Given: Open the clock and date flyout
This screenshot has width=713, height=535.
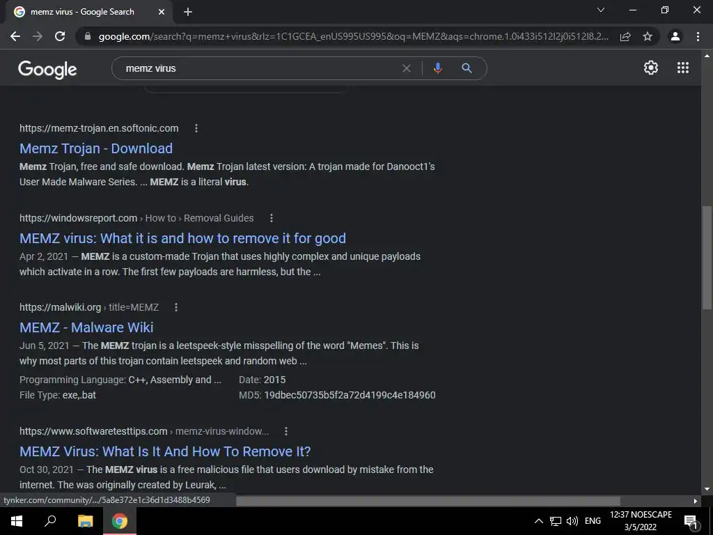Looking at the screenshot, I should [641, 521].
